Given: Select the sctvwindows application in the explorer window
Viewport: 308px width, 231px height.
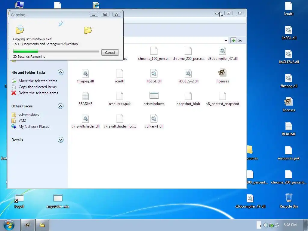Looking at the screenshot, I should point(154,99).
